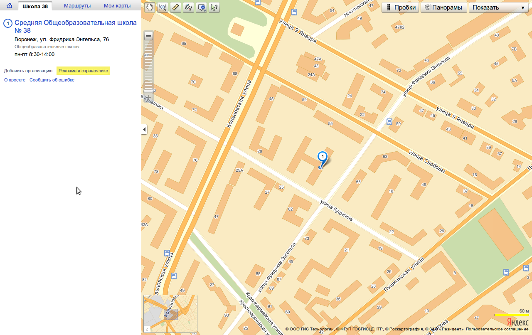Screen dimensions: 532x335
Task: Click the numbered 1 circle beside school name
Action: (x=7, y=23)
